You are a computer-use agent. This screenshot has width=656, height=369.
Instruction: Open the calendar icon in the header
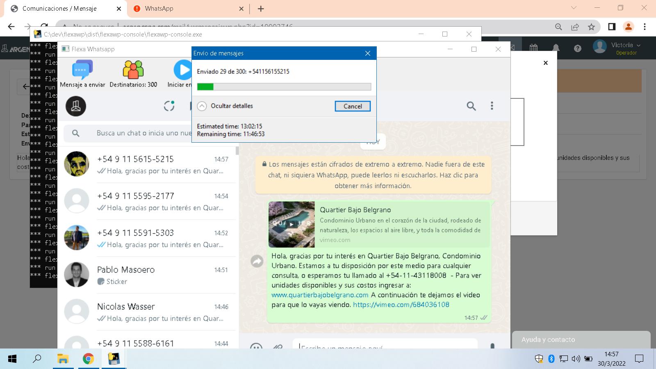[x=533, y=48]
